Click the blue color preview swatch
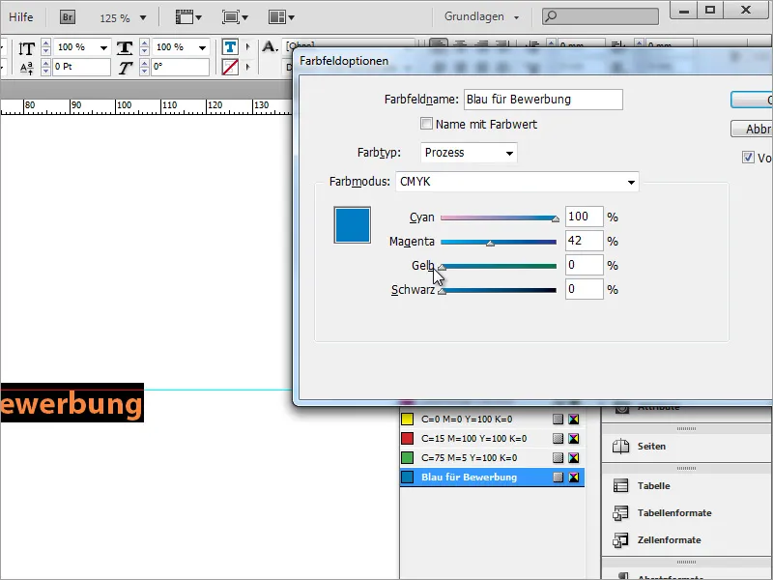773x580 pixels. (352, 225)
